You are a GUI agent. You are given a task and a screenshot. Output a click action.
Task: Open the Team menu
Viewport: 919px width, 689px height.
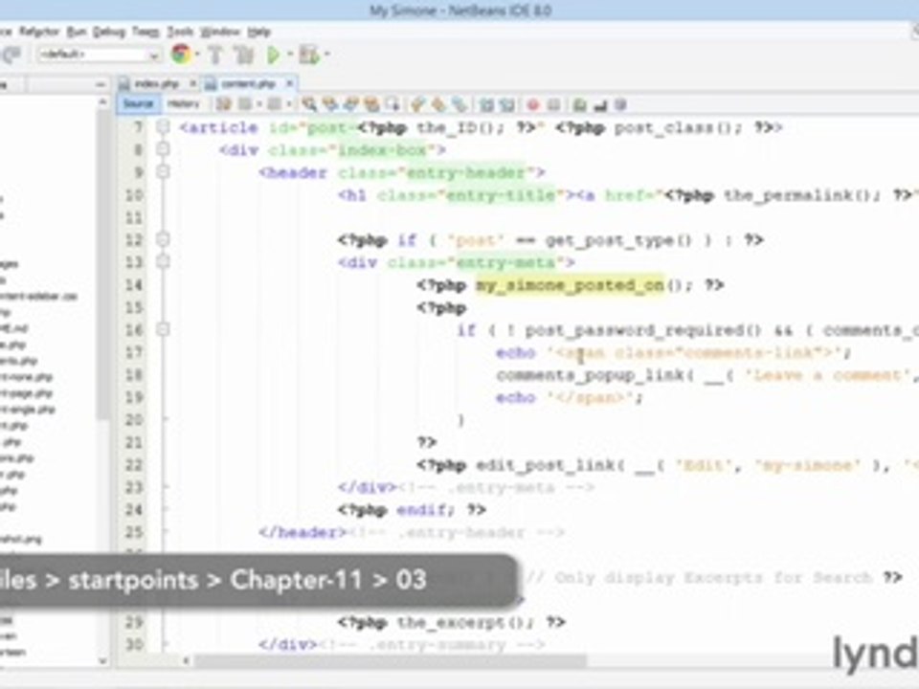tap(146, 32)
